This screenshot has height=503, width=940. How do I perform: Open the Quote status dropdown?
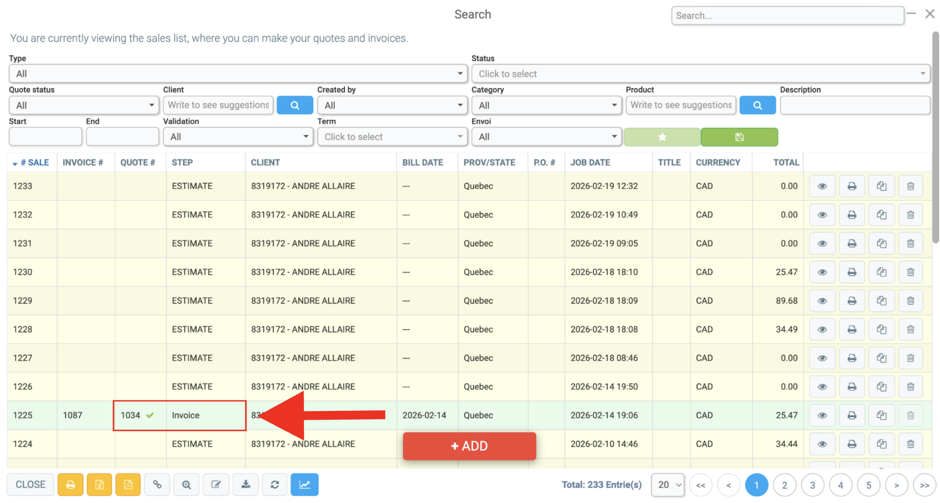tap(84, 105)
